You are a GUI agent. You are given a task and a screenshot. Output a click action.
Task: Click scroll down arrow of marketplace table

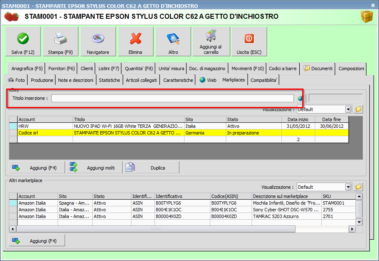coord(359,222)
